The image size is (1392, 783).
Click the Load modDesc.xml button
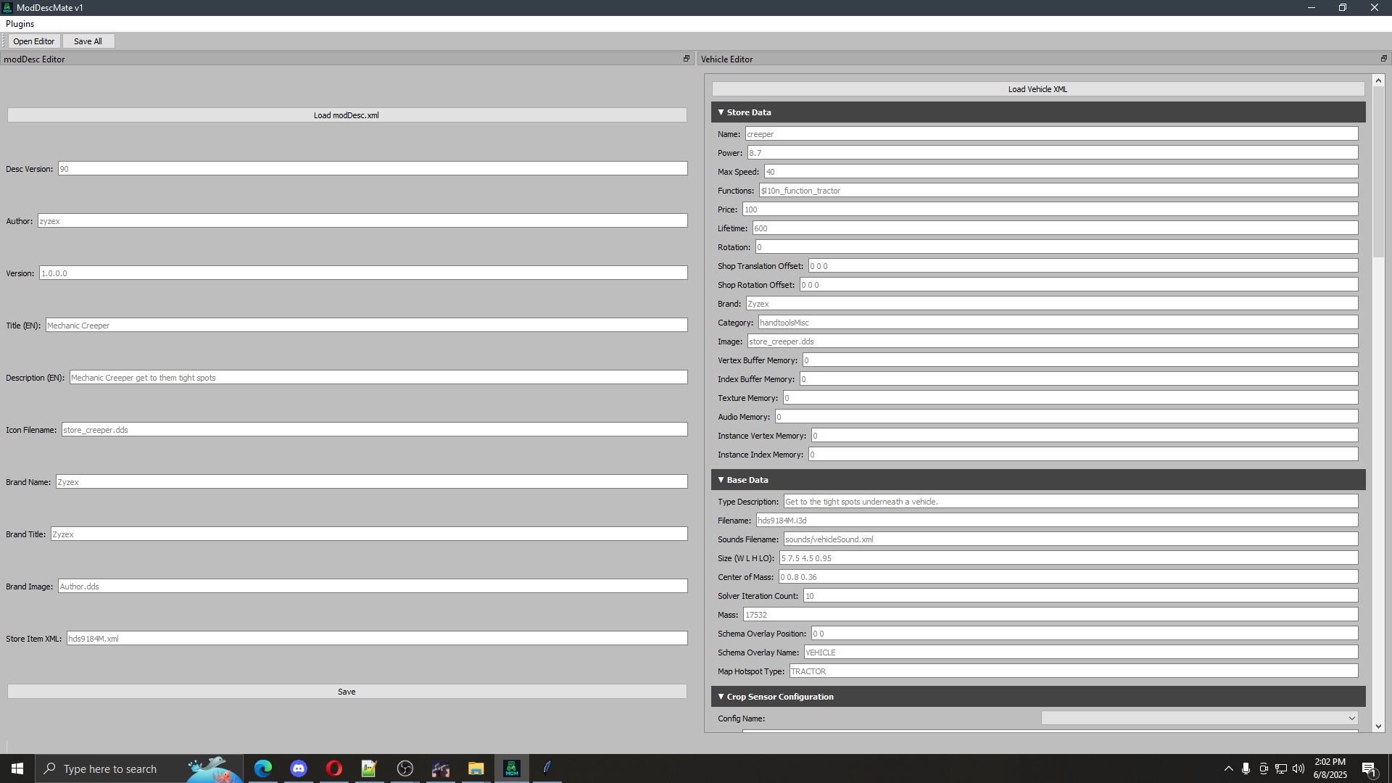pos(347,115)
